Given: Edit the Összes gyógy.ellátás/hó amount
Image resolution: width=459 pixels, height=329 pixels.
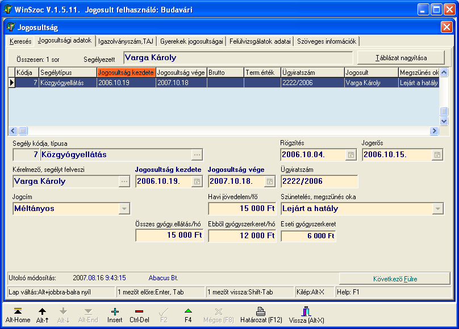Looking at the screenshot, I should coord(169,235).
